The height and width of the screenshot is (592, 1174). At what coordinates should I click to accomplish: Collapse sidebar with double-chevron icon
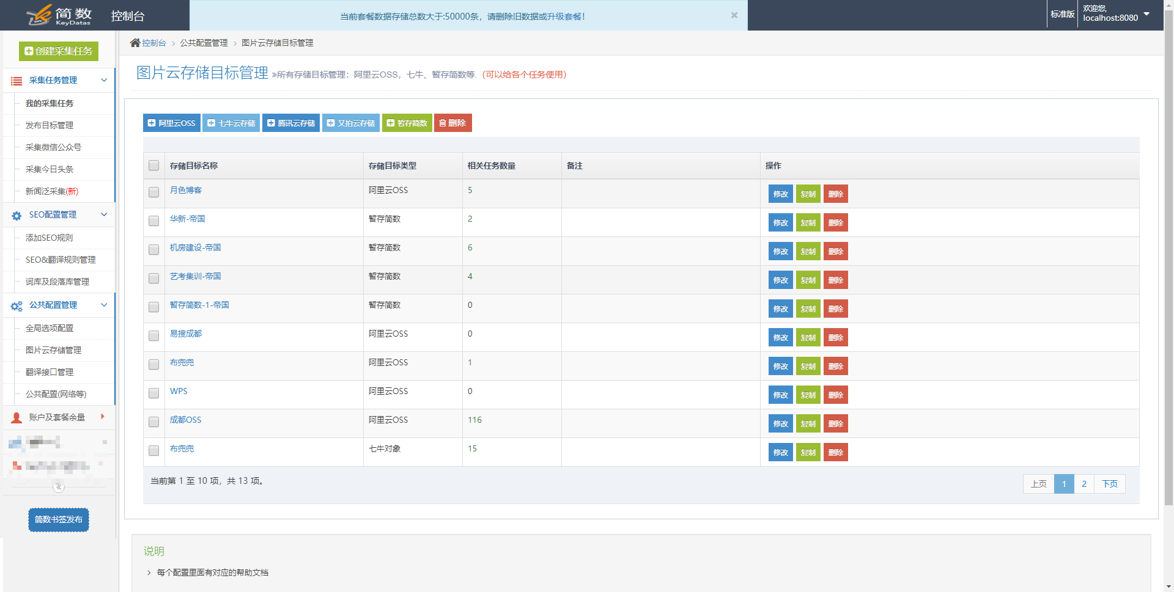pos(59,487)
